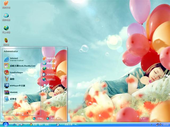
Task: Open 运行 run dialog entry
Action: point(48,91)
